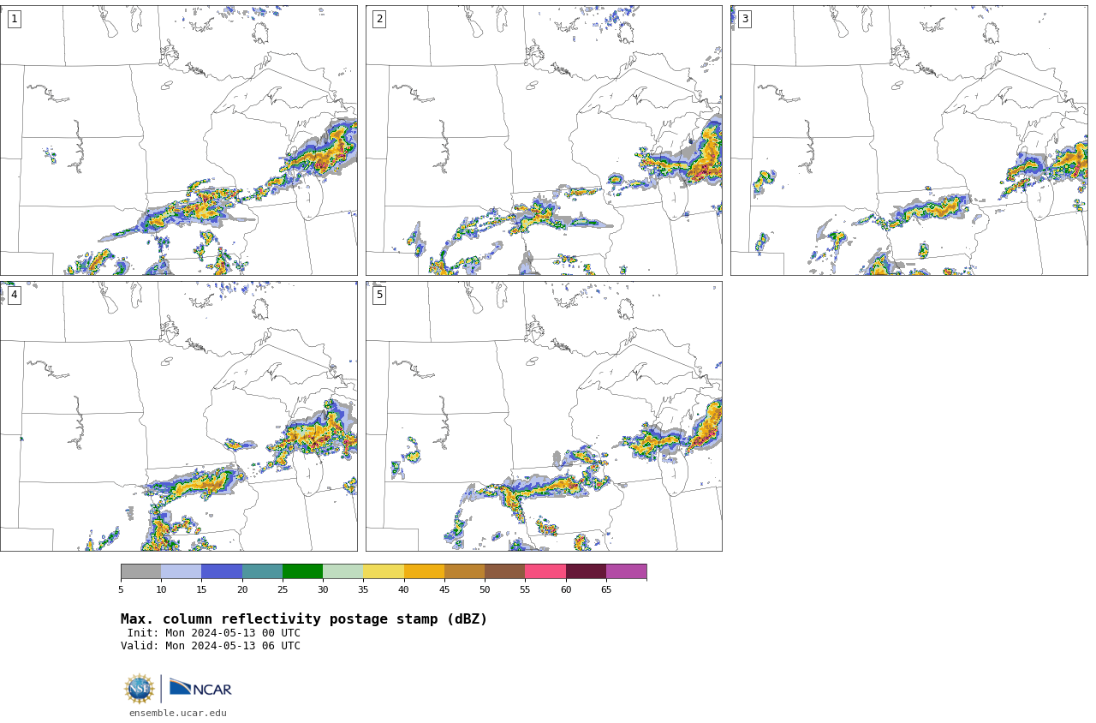Screen dimensions: 1096x723
Task: Click the Init: Mon 2024-05-13 00 UTC line
Action: [x=213, y=633]
